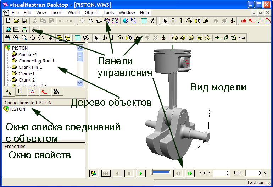Click the zoom in plus magnifier
The width and height of the screenshot is (273, 187).
click(x=16, y=38)
